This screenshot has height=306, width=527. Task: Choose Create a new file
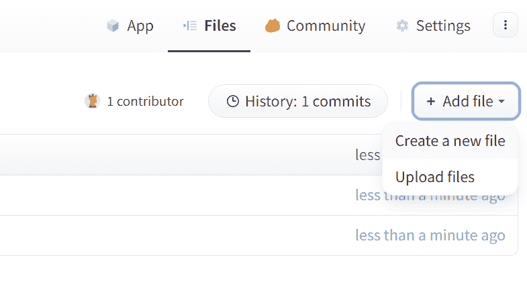tap(450, 141)
